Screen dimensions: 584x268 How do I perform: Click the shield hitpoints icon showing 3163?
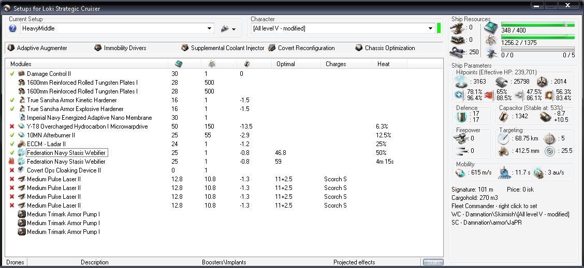(x=461, y=82)
